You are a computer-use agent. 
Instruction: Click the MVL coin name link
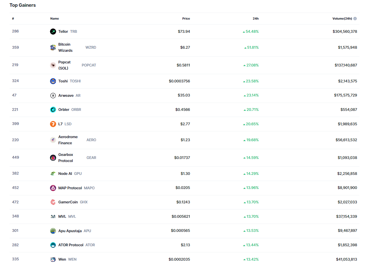coord(62,217)
